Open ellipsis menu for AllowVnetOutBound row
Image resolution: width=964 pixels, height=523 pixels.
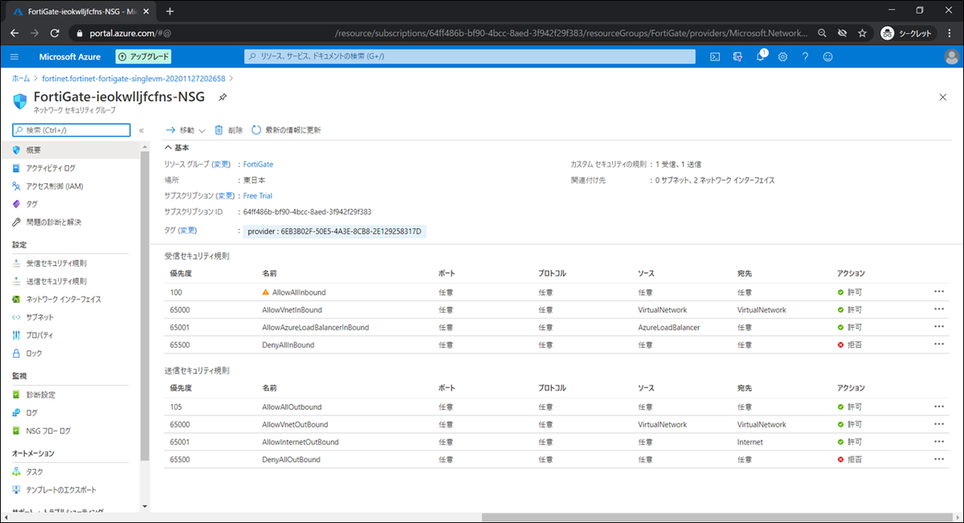click(939, 424)
